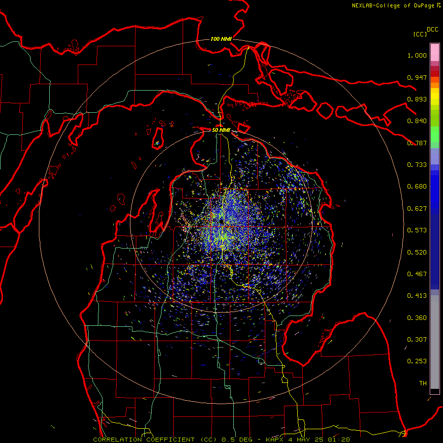Select the 0.893 scale value

pos(417,99)
